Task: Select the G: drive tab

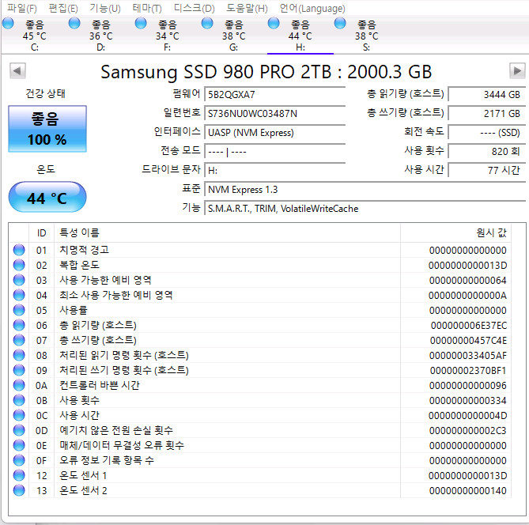Action: pyautogui.click(x=233, y=36)
